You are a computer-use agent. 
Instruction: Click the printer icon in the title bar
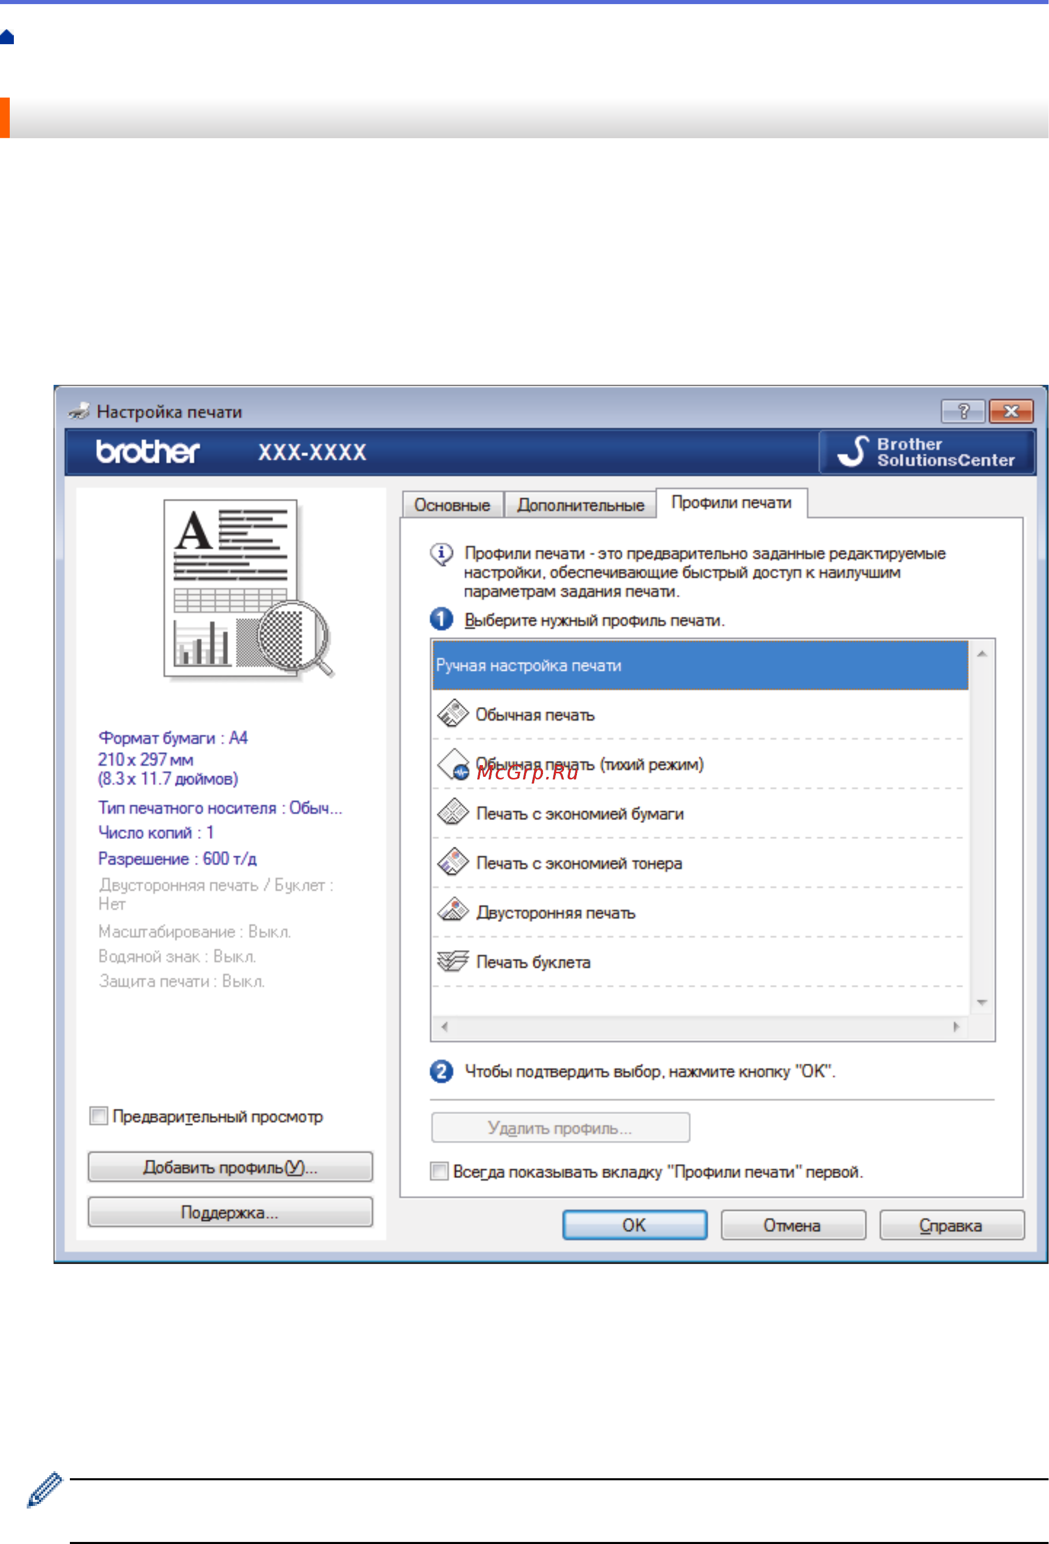click(x=79, y=411)
